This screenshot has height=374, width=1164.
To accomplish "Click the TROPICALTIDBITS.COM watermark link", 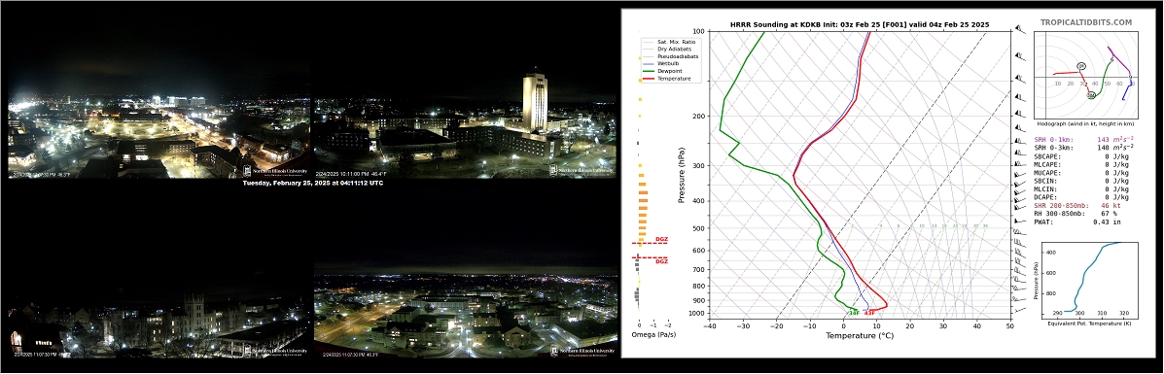I will [x=1085, y=23].
